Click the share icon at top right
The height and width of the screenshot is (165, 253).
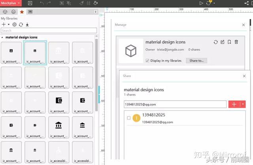coord(247,3)
